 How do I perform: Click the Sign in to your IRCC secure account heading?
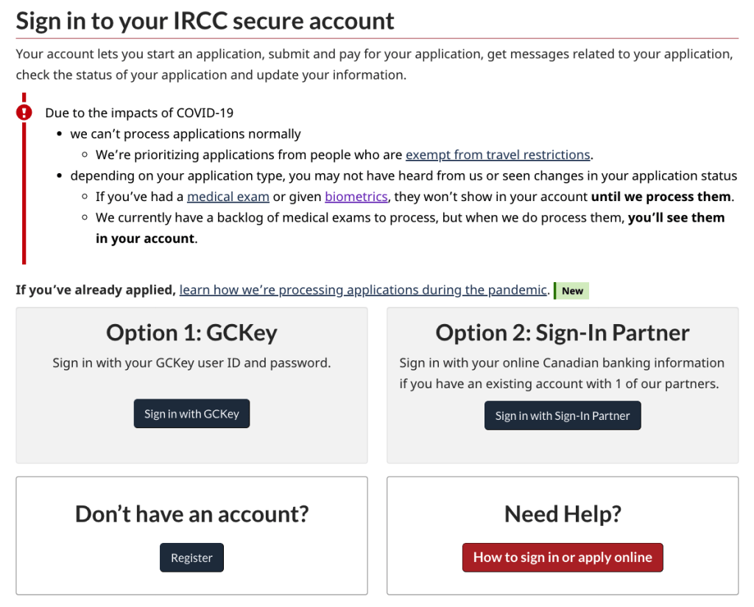tap(205, 21)
